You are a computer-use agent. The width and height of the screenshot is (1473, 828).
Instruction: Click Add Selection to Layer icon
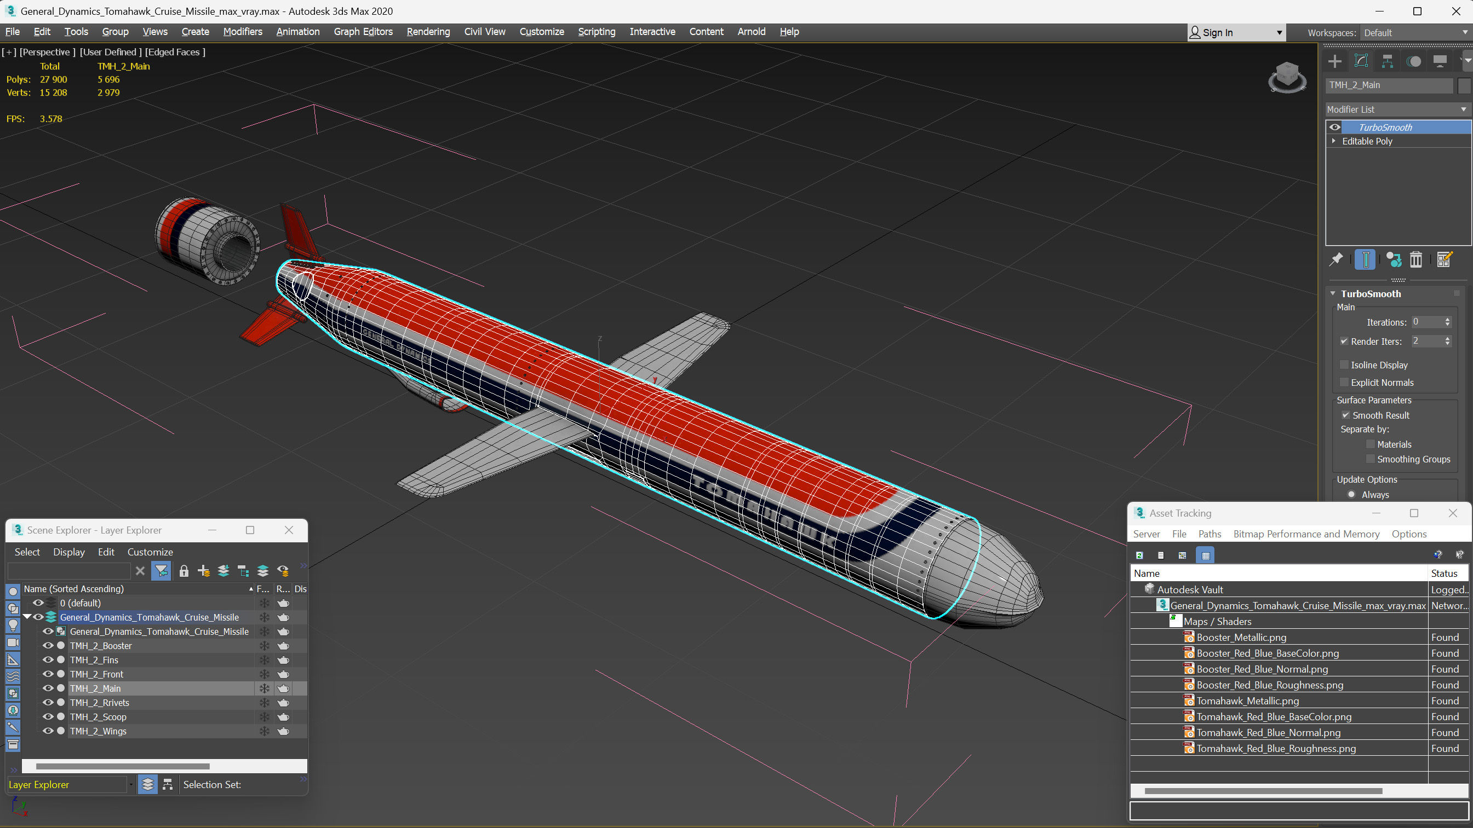click(x=223, y=570)
